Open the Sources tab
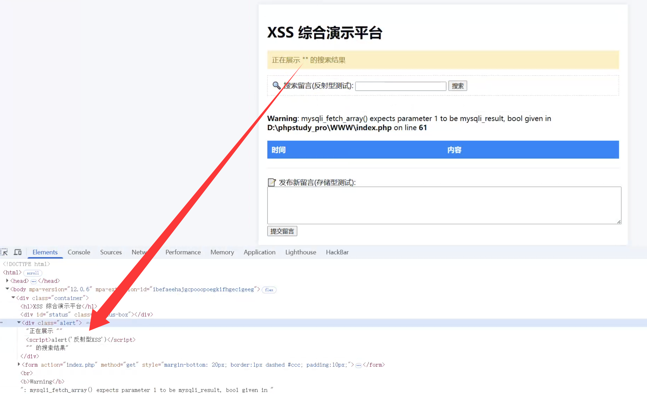Viewport: 647px width, 394px height. [111, 252]
